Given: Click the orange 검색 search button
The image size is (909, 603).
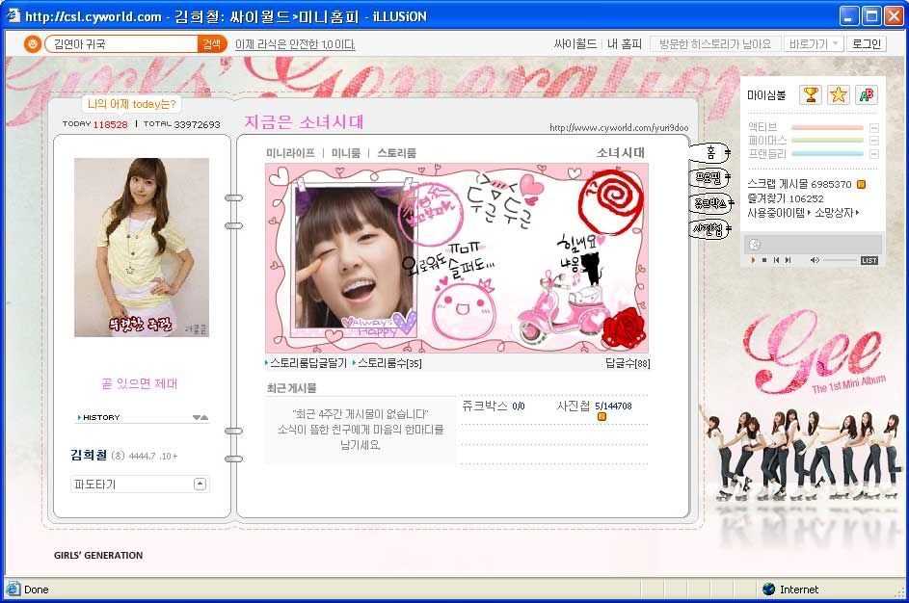Looking at the screenshot, I should [x=212, y=44].
